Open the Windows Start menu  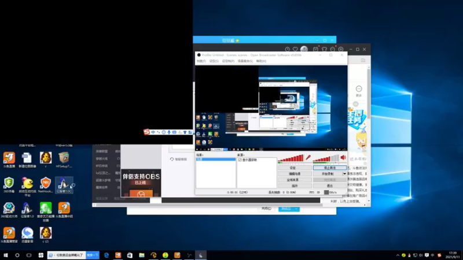point(6,255)
